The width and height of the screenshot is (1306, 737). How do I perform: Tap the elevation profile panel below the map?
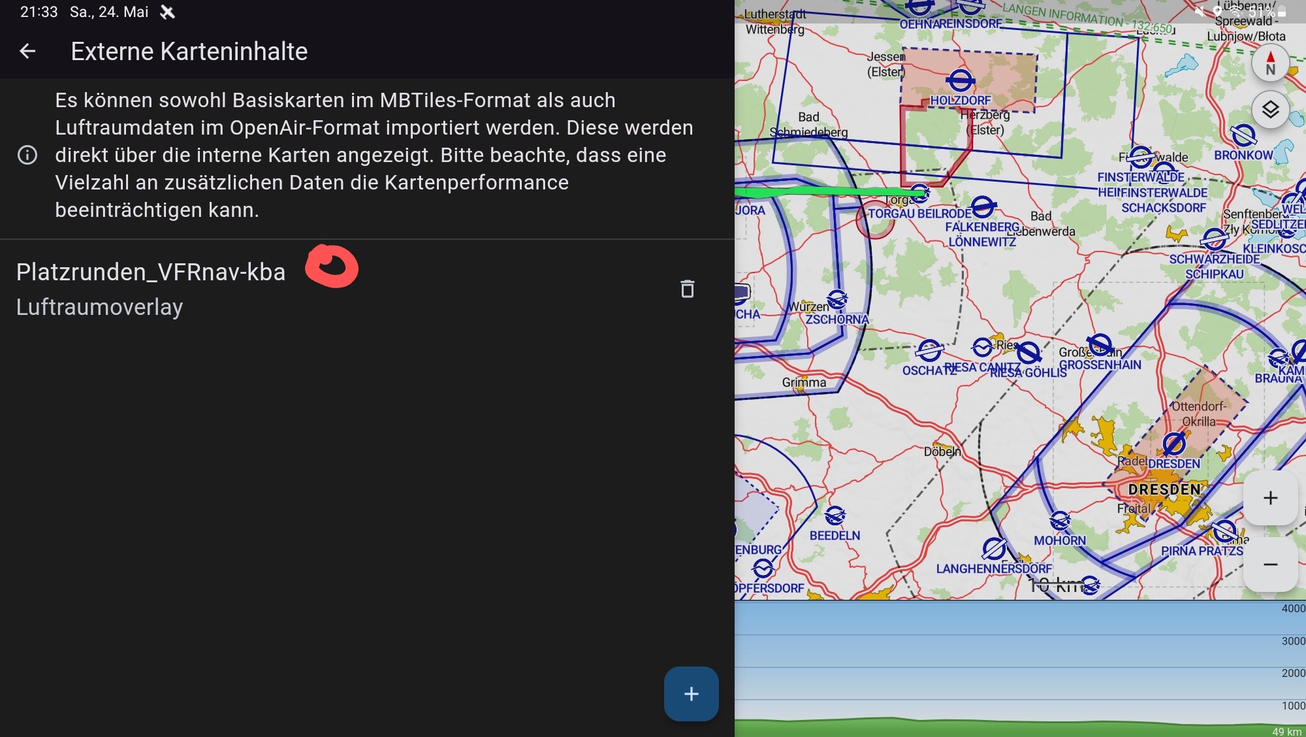(x=1019, y=668)
